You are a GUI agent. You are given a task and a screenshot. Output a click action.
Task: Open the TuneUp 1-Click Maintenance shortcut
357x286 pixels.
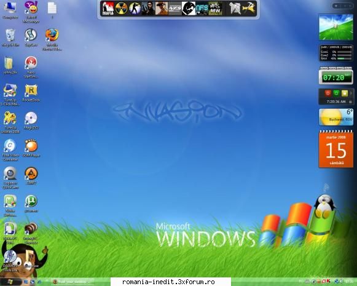(10, 94)
